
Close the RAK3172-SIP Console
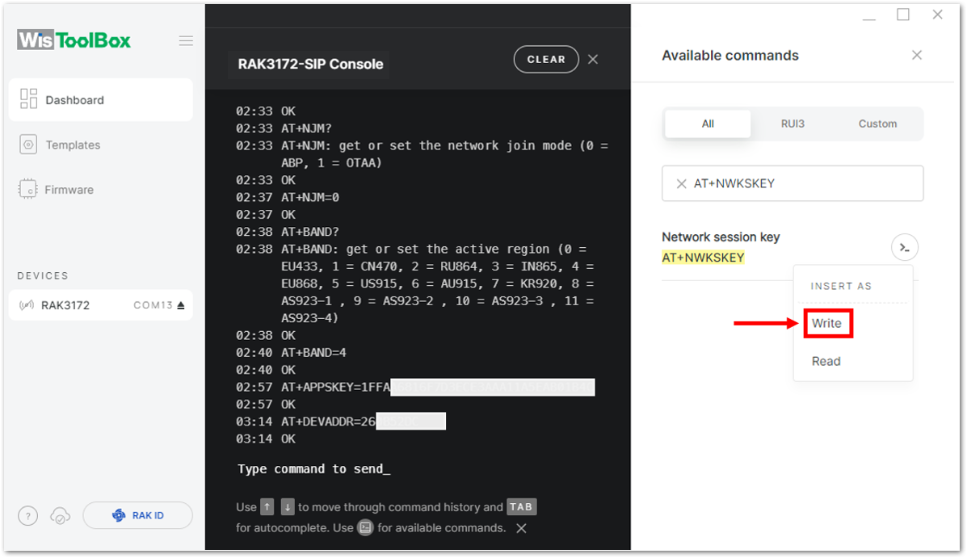pos(593,59)
